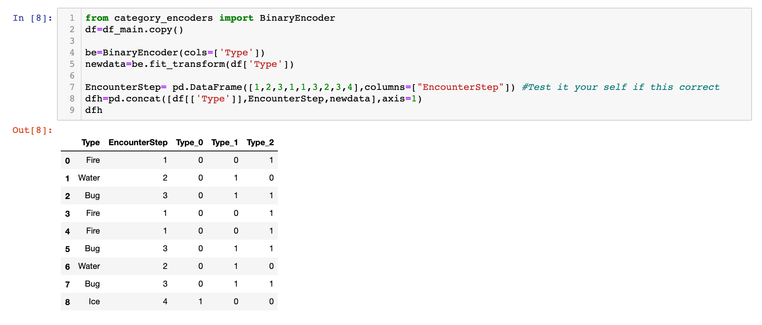
Task: Click 'Water' in row 6
Action: [x=89, y=266]
